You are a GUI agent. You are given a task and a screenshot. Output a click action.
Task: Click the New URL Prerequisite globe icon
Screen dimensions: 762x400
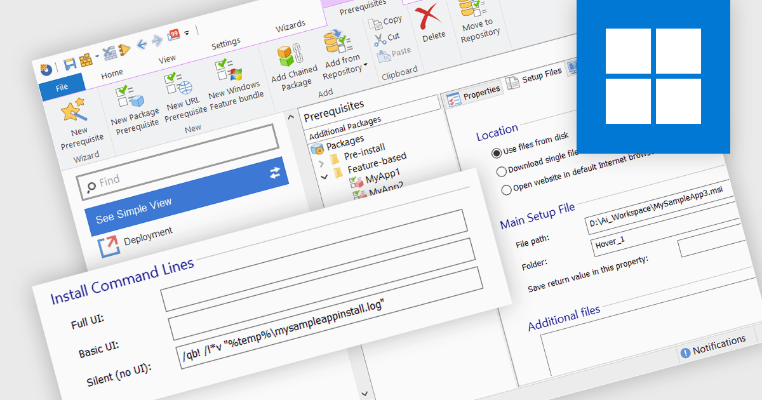(x=178, y=84)
